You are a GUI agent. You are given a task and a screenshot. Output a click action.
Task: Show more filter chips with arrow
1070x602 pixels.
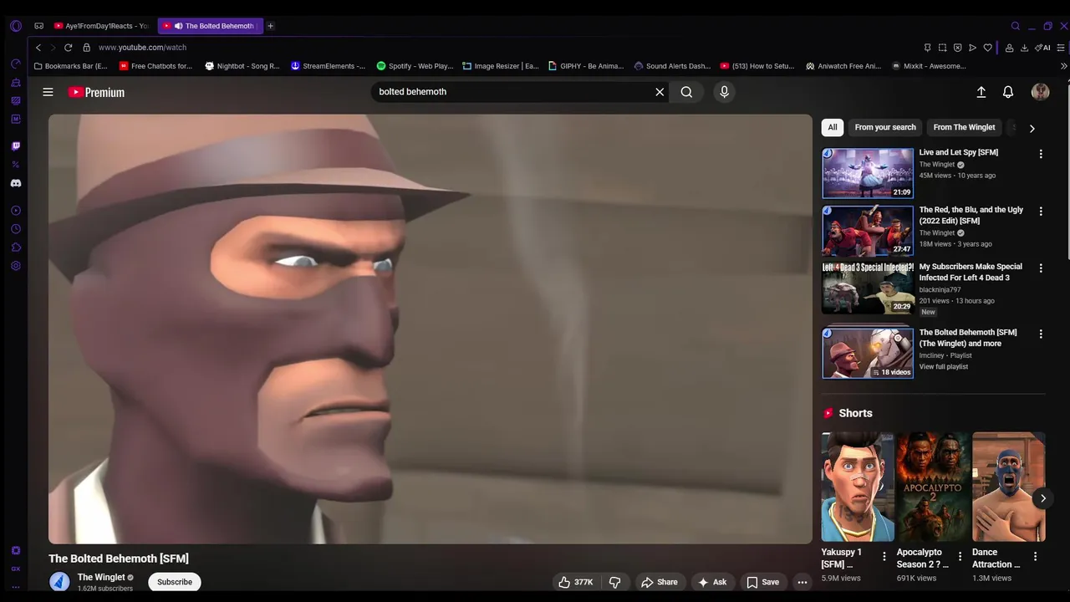pos(1032,128)
